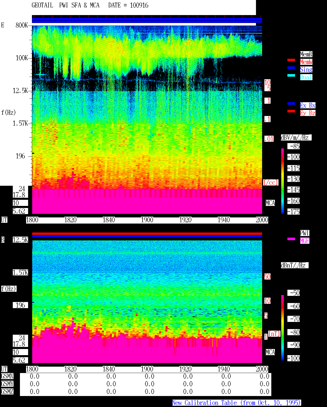Click the red bar above B spectrogram
This screenshot has width=327, height=407.
[x=147, y=234]
